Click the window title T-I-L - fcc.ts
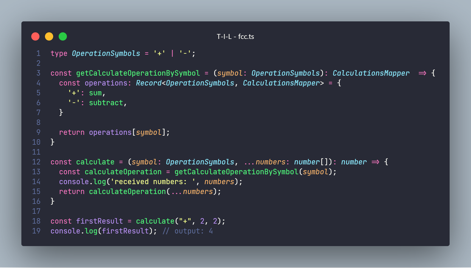This screenshot has width=471, height=268. coord(235,36)
